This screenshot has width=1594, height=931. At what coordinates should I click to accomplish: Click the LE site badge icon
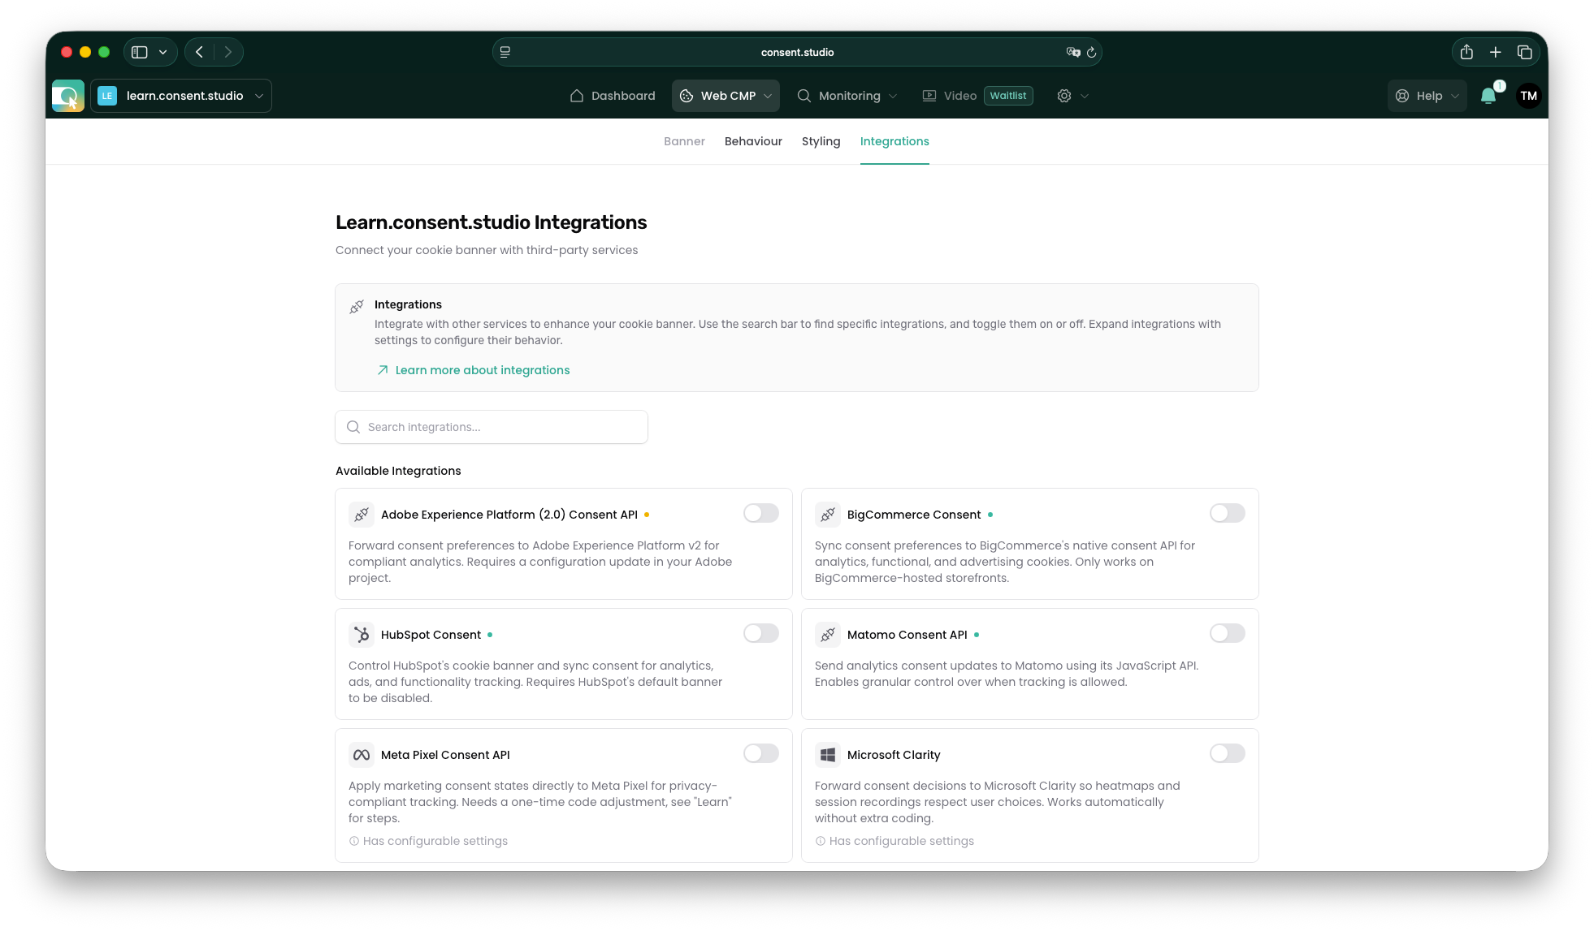[x=107, y=96]
